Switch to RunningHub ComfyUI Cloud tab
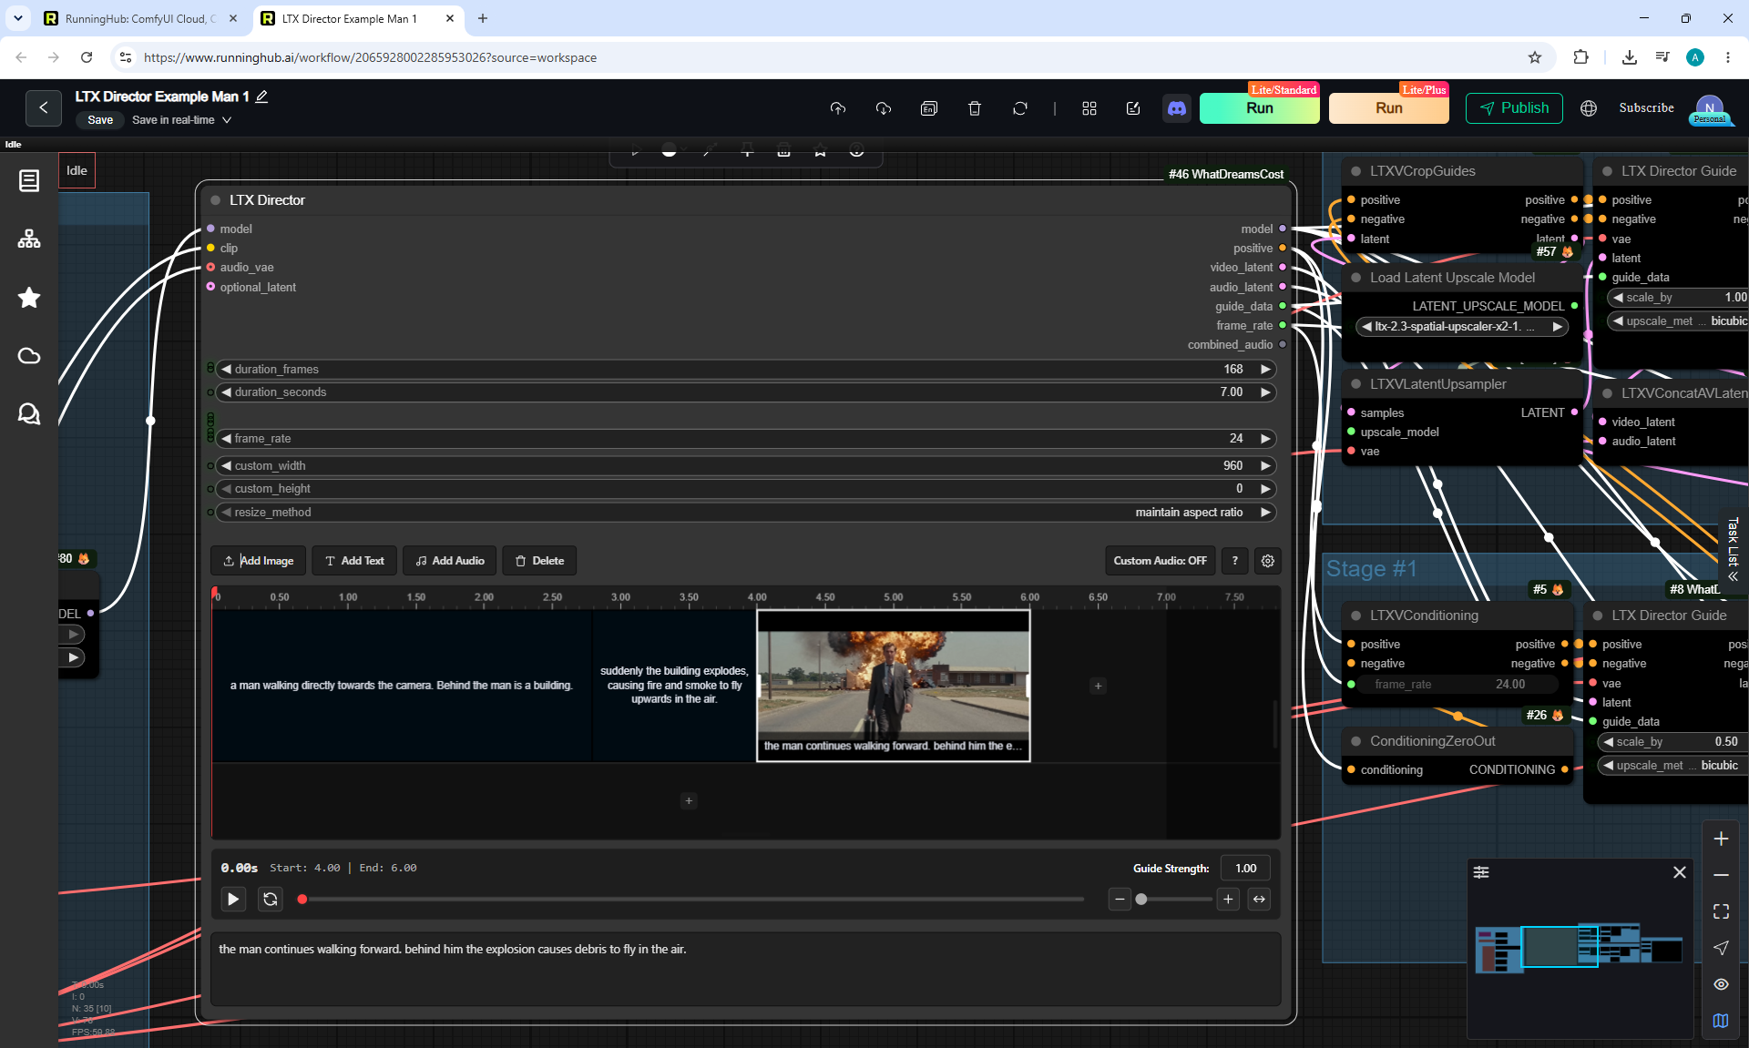 coord(141,18)
